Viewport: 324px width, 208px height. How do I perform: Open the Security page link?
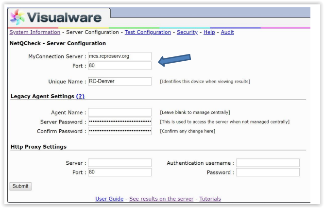click(187, 32)
